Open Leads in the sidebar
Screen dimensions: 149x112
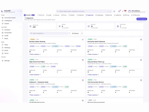pyautogui.click(x=6, y=36)
